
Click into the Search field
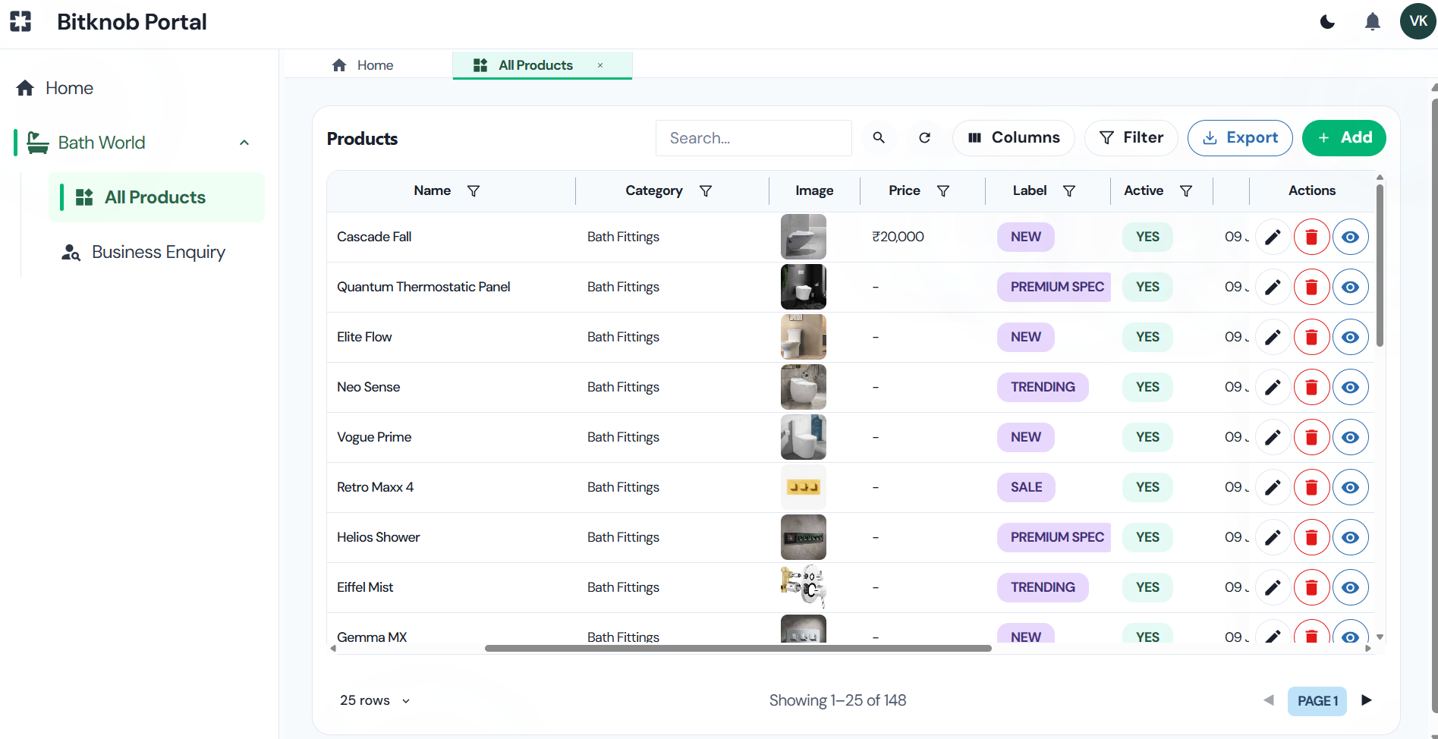754,138
